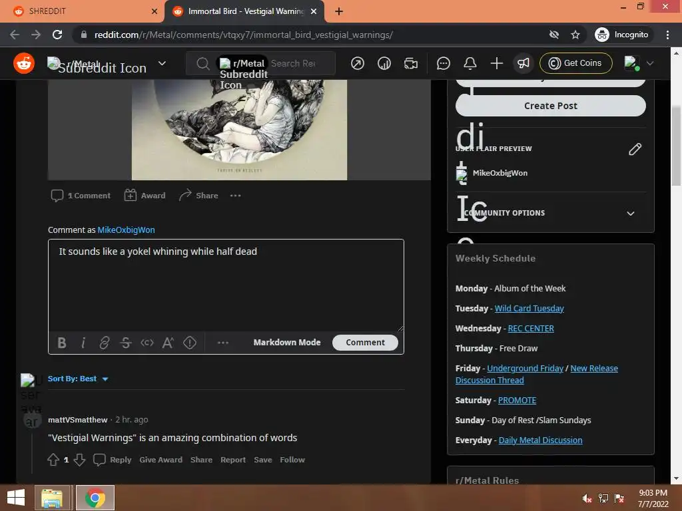
Task: Click the album cover image thumbnail
Action: click(239, 130)
